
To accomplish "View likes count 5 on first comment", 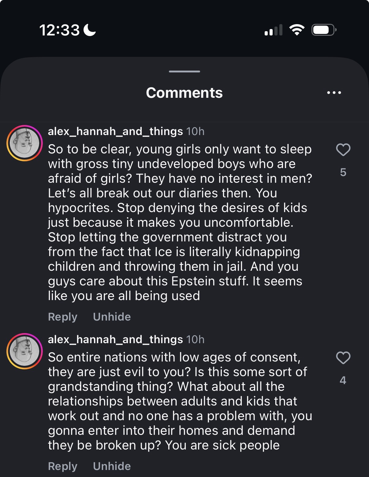I will [343, 172].
